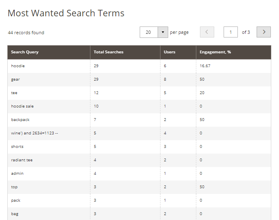Sort by Search Query column header

tap(25, 52)
